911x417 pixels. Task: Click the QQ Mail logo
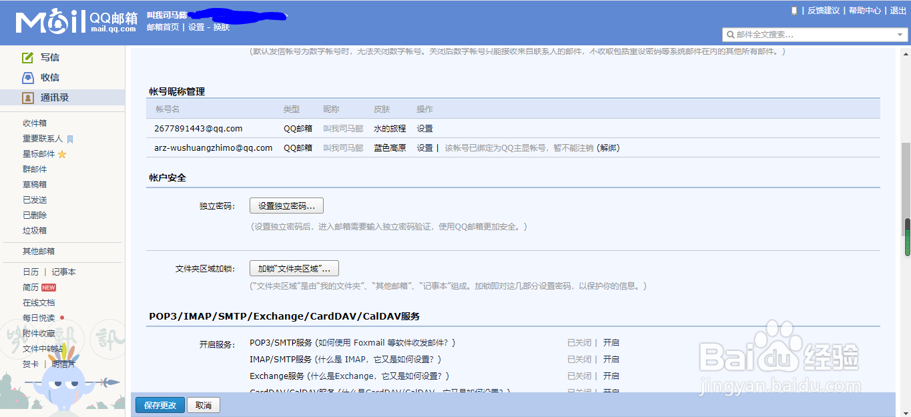[x=75, y=22]
